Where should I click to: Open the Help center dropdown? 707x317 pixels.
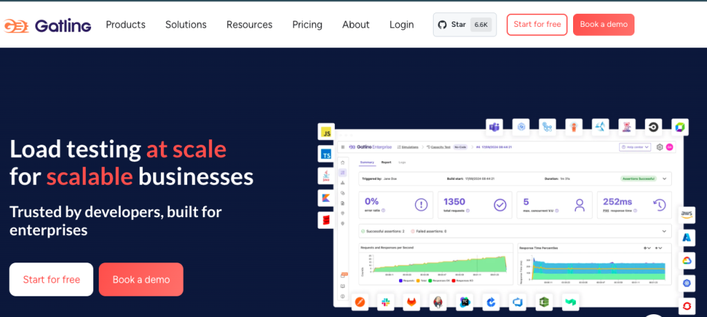(x=635, y=147)
